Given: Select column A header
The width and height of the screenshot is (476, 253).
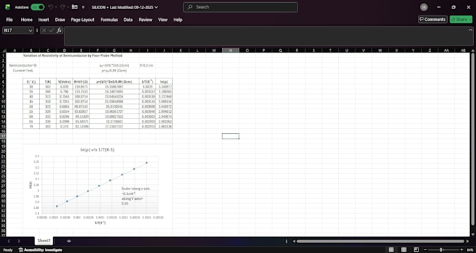Looking at the screenshot, I should click(x=14, y=50).
